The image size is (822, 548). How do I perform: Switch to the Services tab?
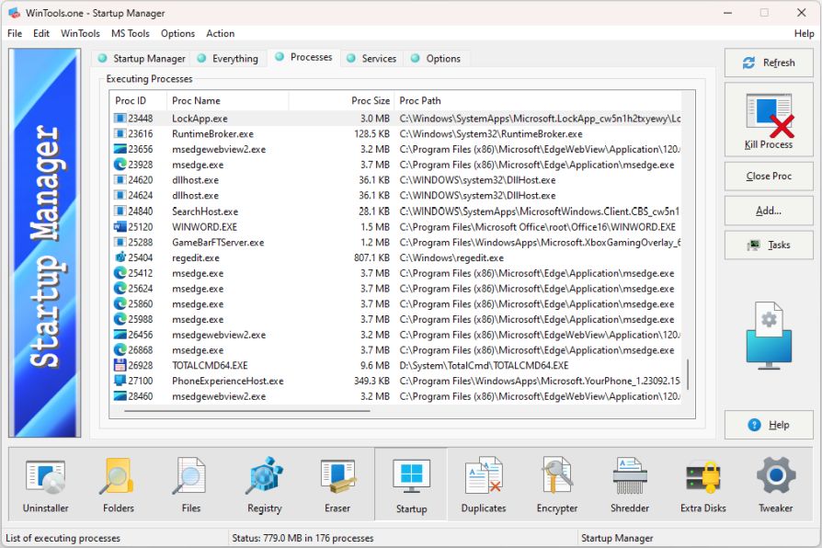371,59
